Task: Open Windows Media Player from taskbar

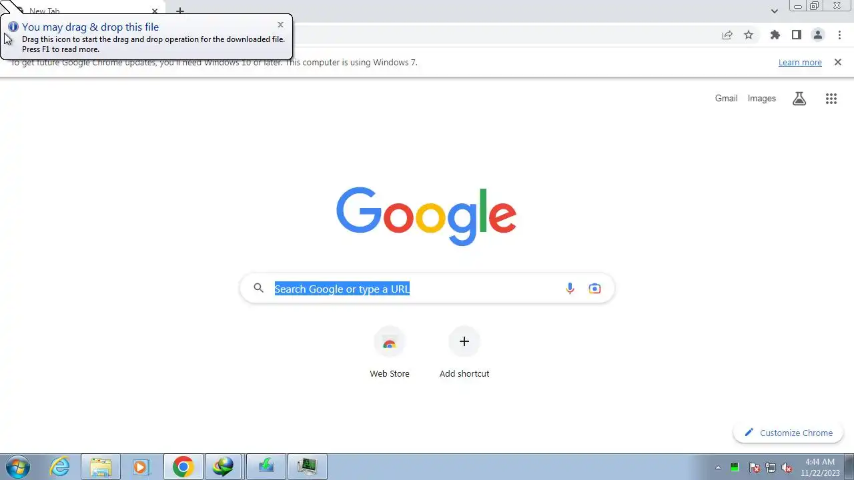Action: point(141,467)
